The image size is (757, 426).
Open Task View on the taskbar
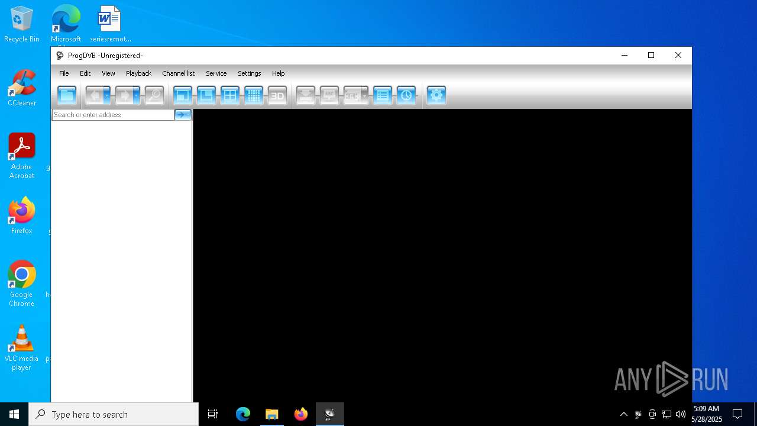coord(213,414)
